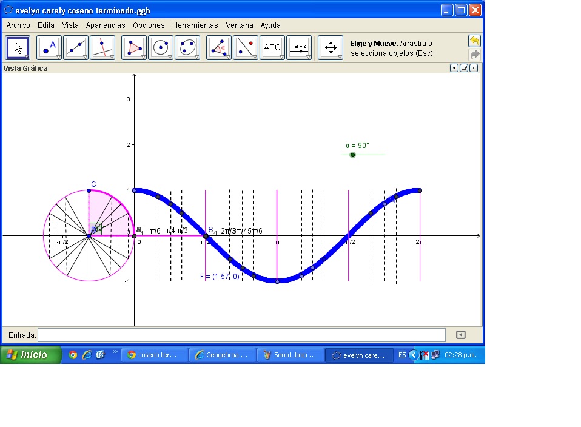Switch to the 'evelyn care...' taskbar window

(x=359, y=355)
